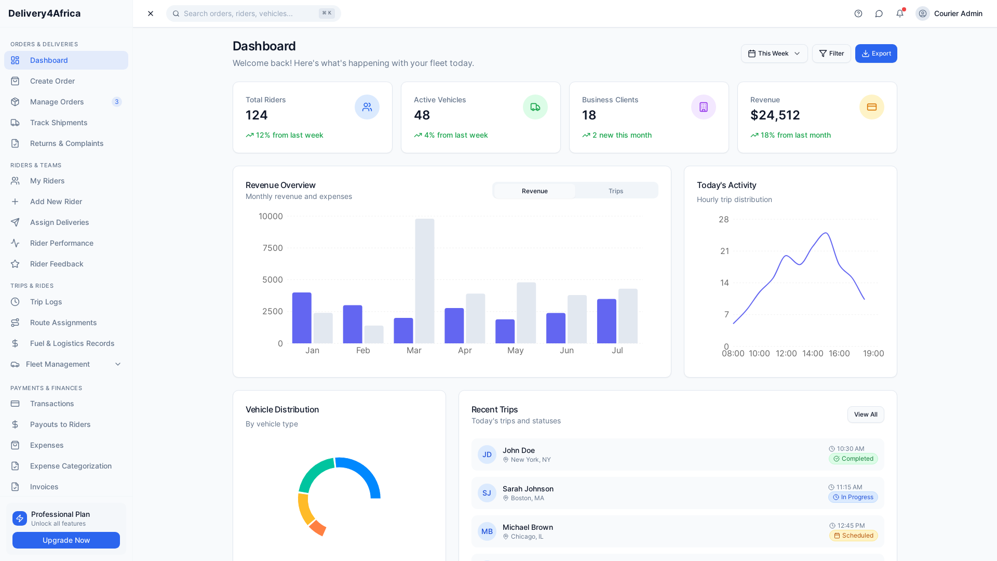
Task: Click the Rider Feedback star icon
Action: point(15,264)
